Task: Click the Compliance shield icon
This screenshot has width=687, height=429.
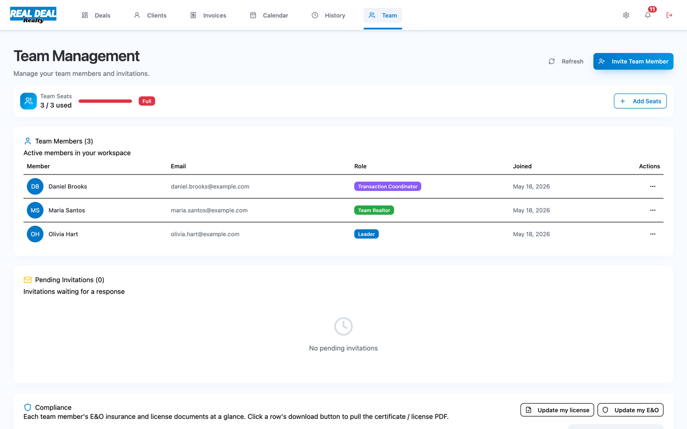Action: pyautogui.click(x=28, y=408)
